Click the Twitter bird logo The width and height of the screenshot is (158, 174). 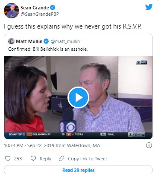pyautogui.click(x=149, y=7)
